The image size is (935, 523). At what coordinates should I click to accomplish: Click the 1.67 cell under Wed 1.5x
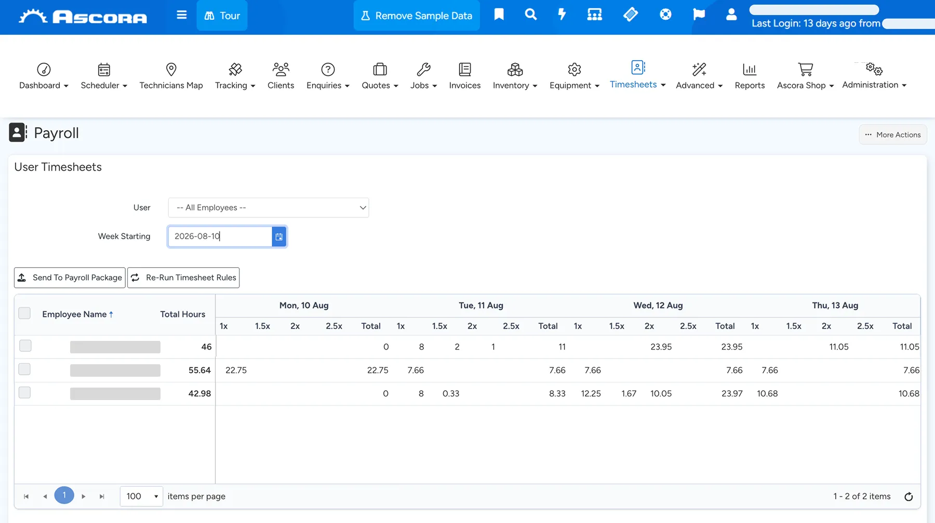pos(629,394)
